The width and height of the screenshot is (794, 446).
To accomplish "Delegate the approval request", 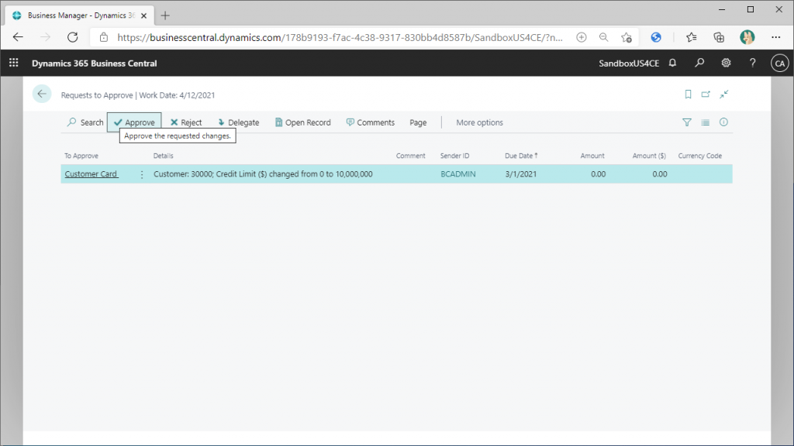I will (x=238, y=122).
